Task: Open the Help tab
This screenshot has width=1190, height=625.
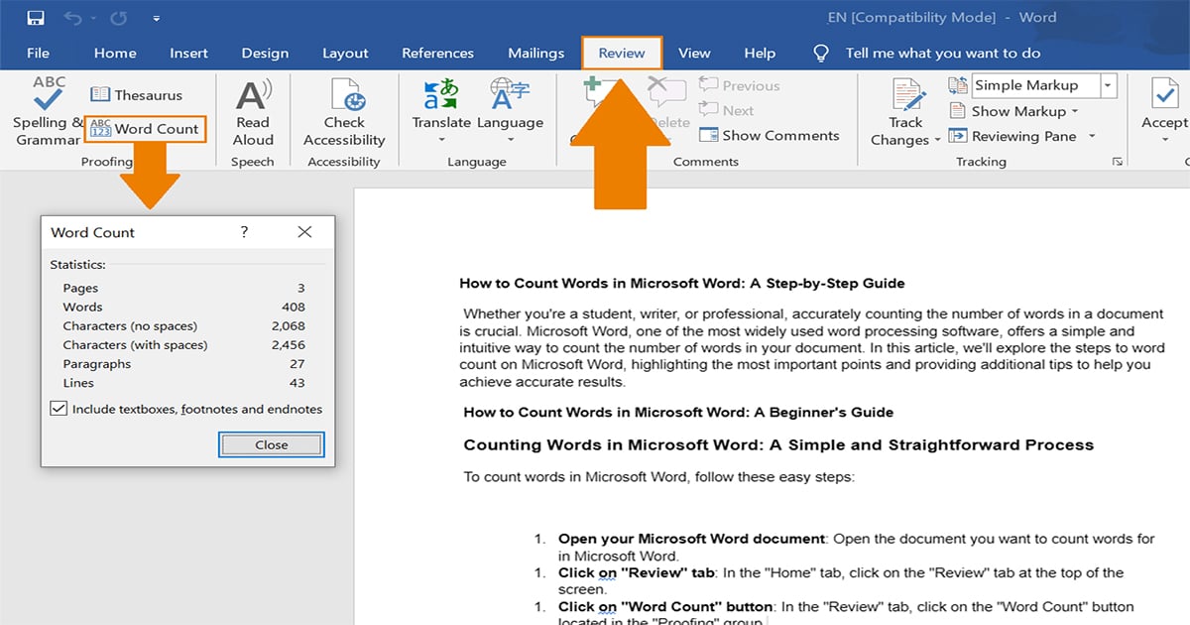Action: 760,53
